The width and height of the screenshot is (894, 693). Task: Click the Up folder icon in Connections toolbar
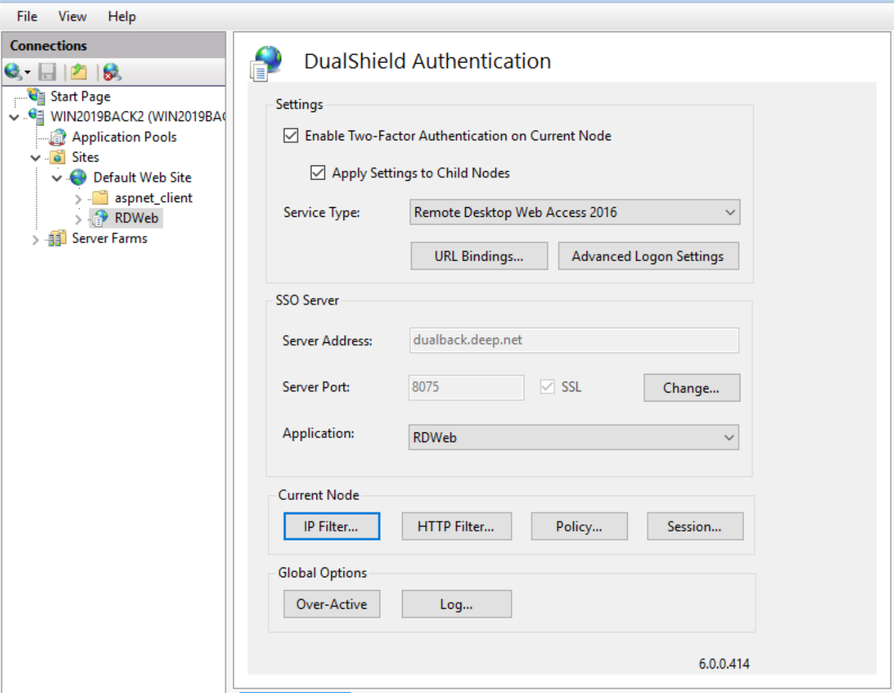79,71
